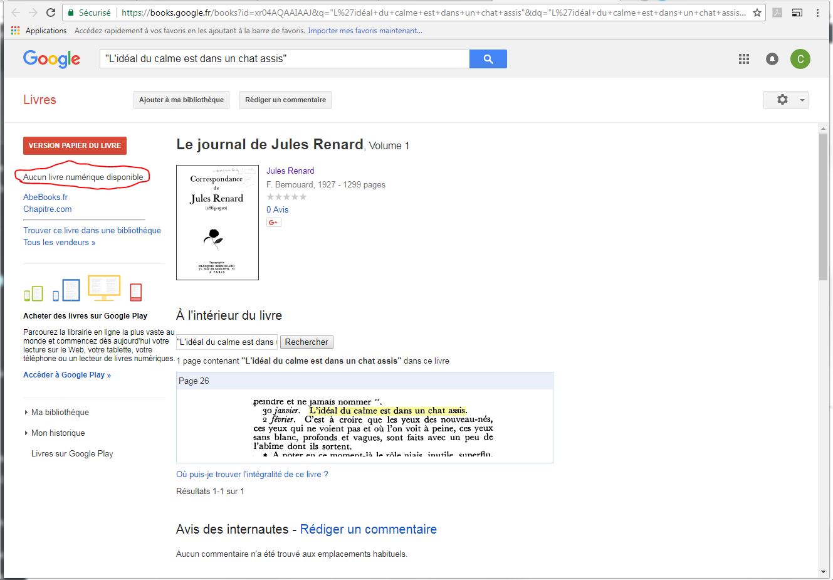Focus the main Google search field
Viewport: 833px width, 580px height.
pyautogui.click(x=285, y=59)
